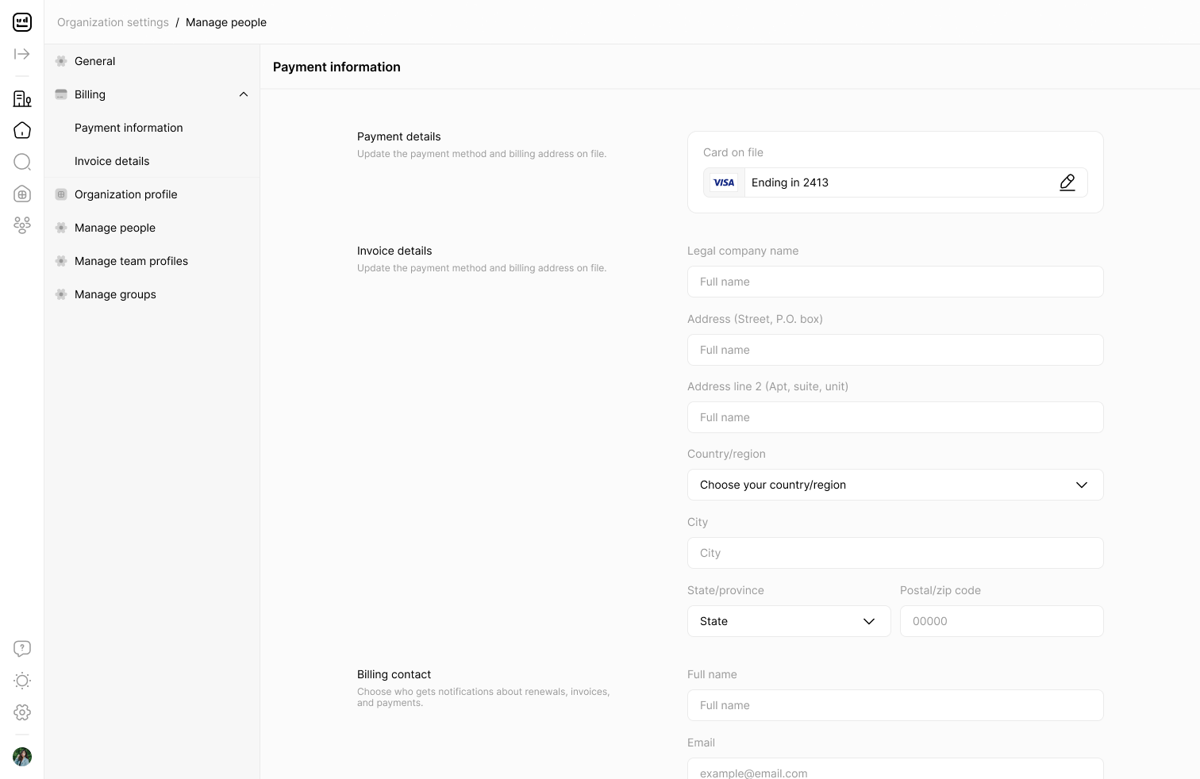
Task: Click the app logo icon at top-left
Action: click(22, 22)
